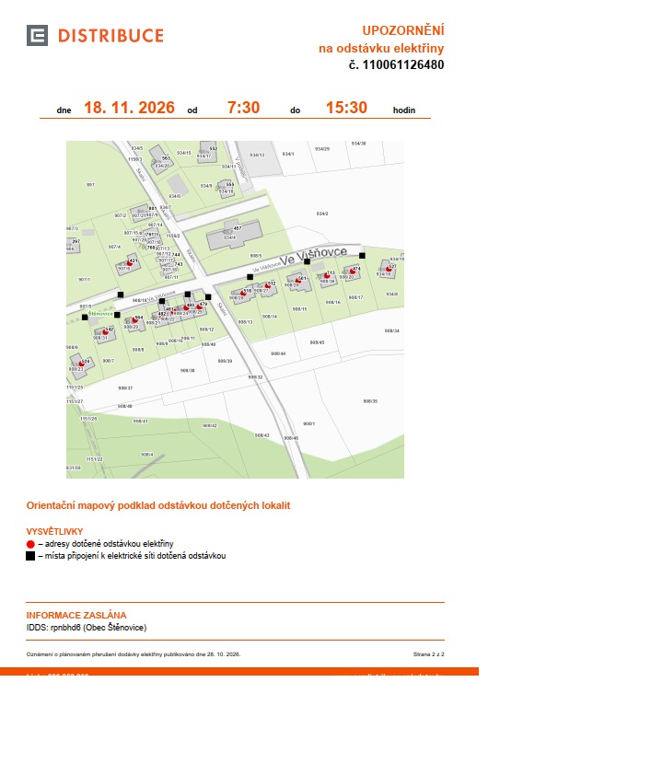Click the red marker at house 564
The width and height of the screenshot is (663, 763).
coord(134,320)
